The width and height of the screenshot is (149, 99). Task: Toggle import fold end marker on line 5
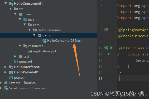[117, 18]
